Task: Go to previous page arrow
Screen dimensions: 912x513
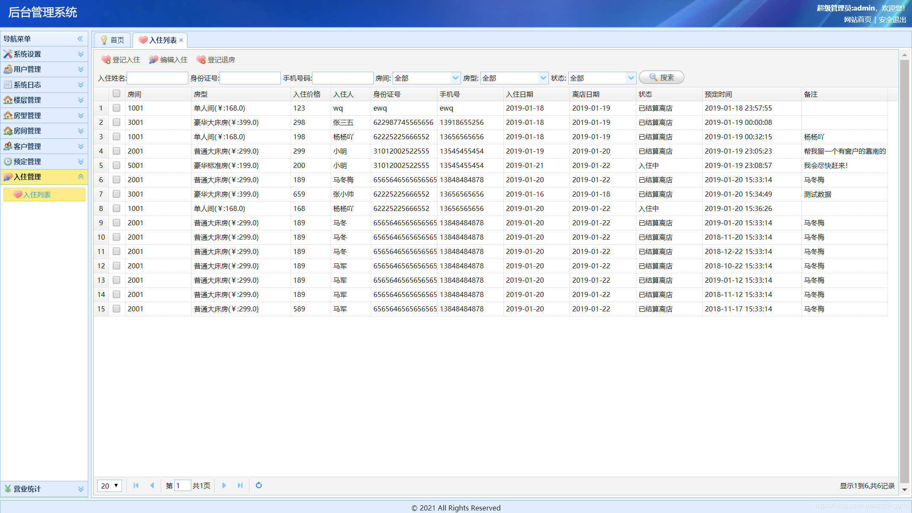Action: coord(152,485)
